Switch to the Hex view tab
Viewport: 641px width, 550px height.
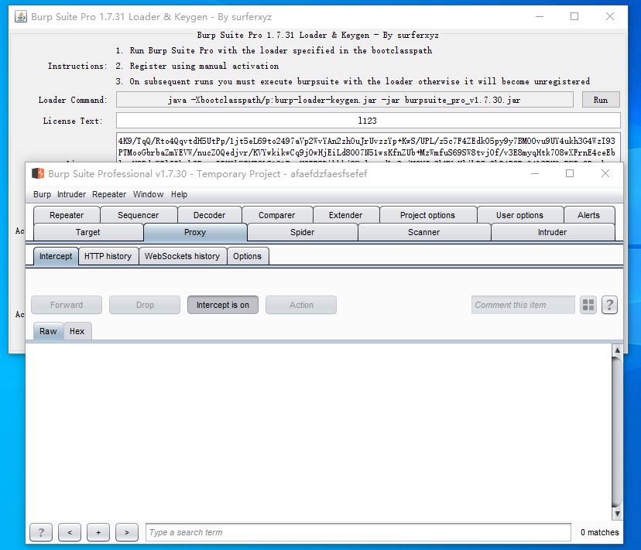tap(77, 331)
